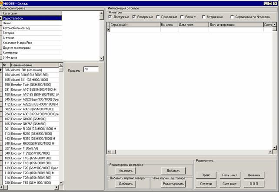The image size is (279, 192).
Task: Print the Прайс report
Action: coord(206,175)
